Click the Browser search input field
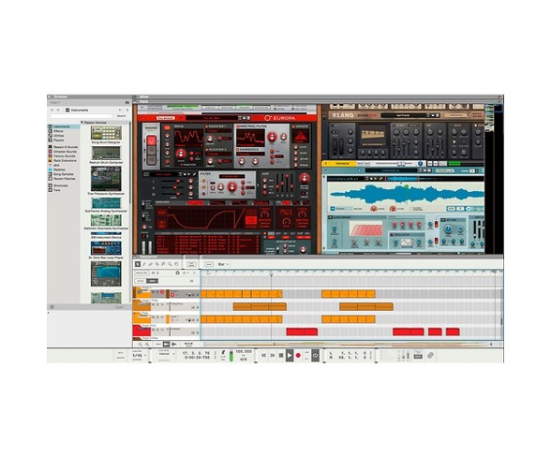This screenshot has height=457, width=551. 82,116
